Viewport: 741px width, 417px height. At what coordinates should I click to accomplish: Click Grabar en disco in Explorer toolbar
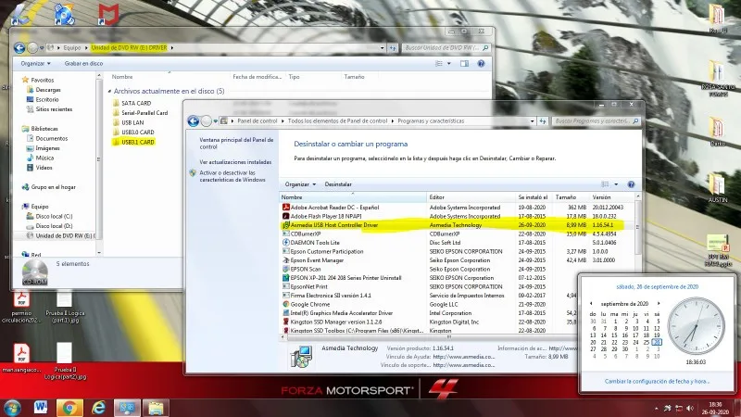[83, 63]
